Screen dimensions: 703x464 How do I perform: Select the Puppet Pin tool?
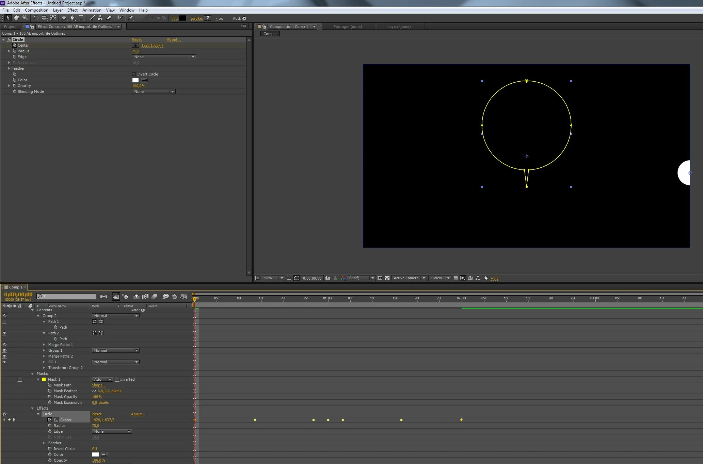131,18
